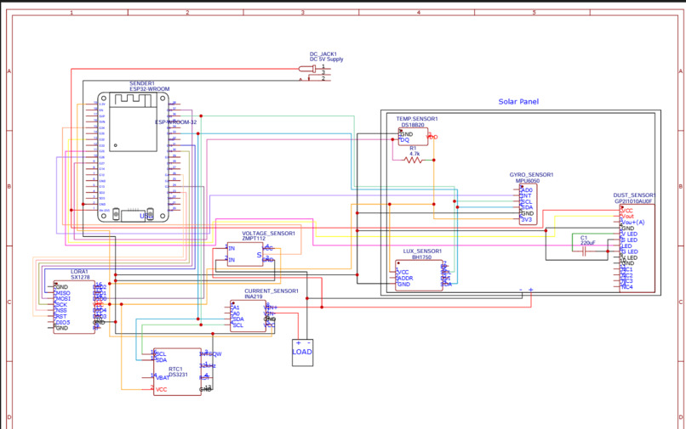The image size is (686, 429).
Task: Click the TEMP.SENSOR1 designator label
Action: pyautogui.click(x=417, y=119)
